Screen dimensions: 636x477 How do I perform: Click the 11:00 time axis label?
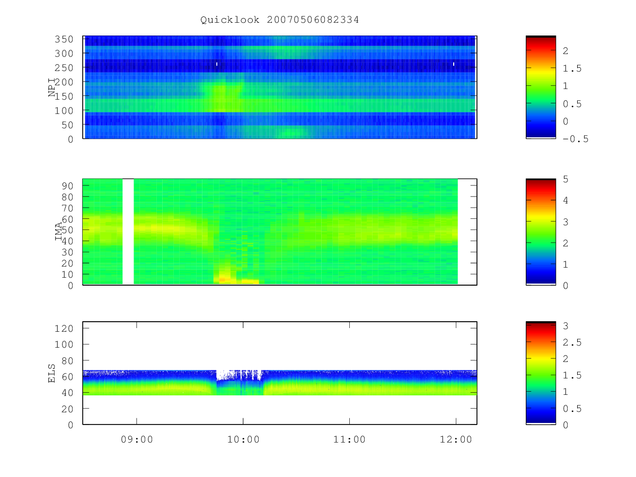click(350, 439)
